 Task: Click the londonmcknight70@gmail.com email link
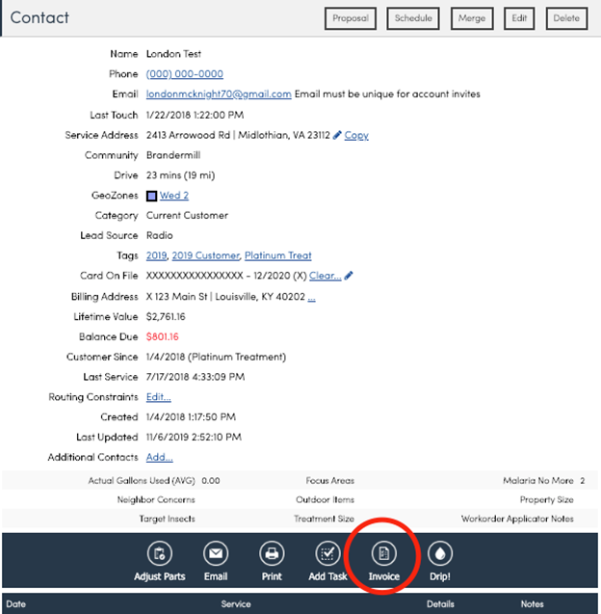[x=219, y=94]
